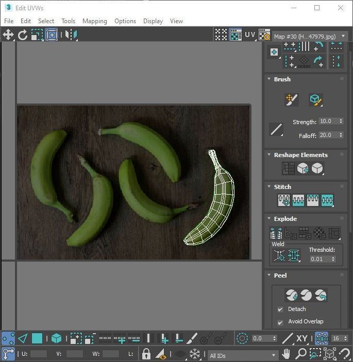Toggle Polygon sub-object mode
This screenshot has height=362, width=353.
37,338
